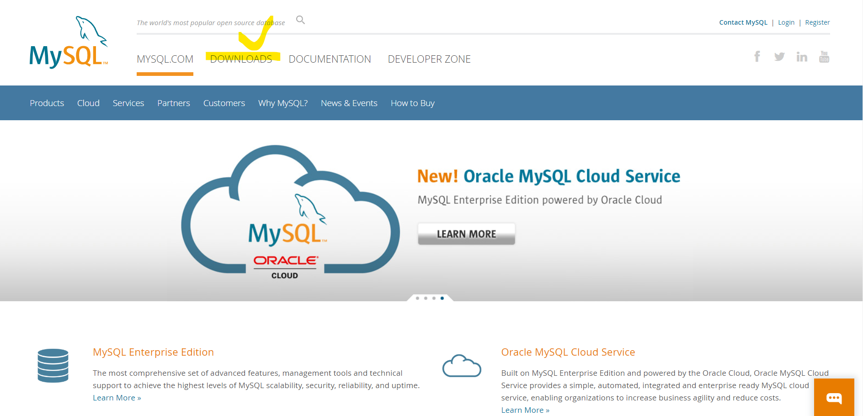Open How to Buy menu item
863x416 pixels.
click(x=413, y=103)
